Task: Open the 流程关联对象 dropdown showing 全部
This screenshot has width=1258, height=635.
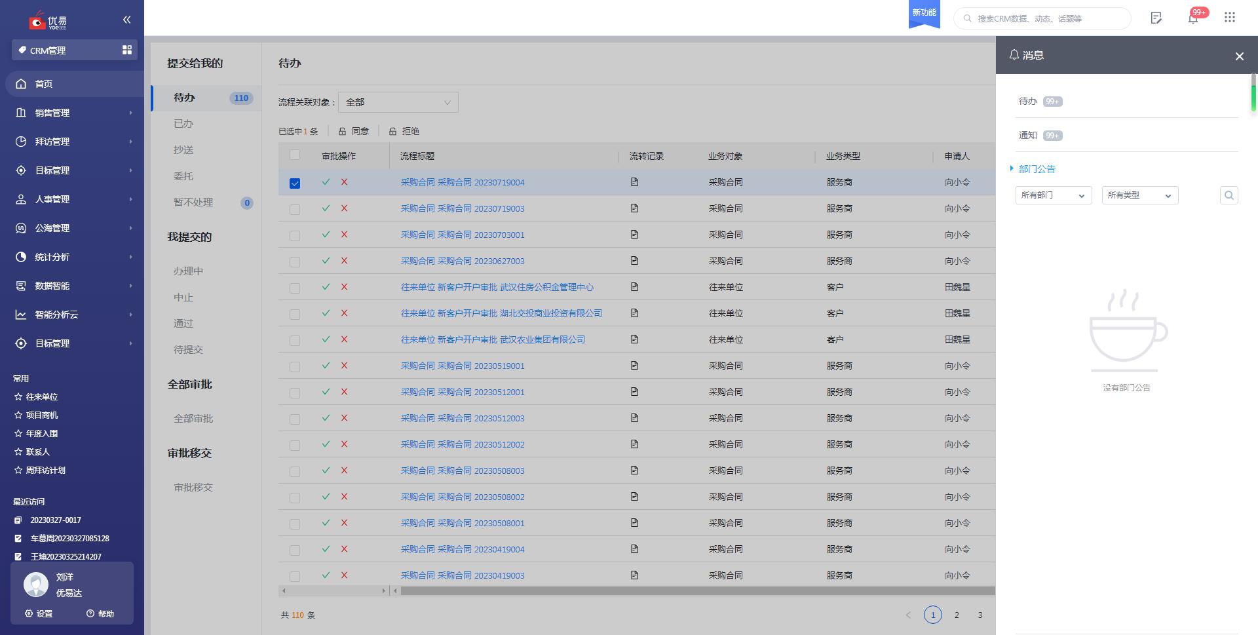Action: click(398, 102)
